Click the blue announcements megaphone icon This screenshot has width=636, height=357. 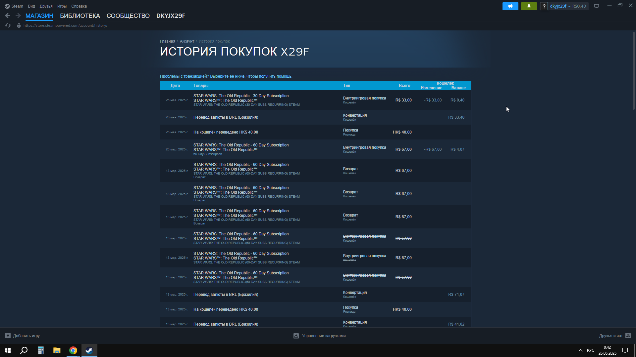(510, 6)
